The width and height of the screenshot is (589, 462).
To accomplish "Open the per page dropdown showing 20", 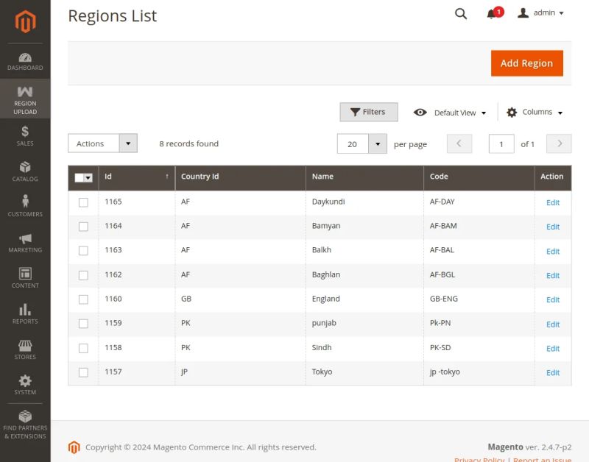I will pyautogui.click(x=378, y=143).
